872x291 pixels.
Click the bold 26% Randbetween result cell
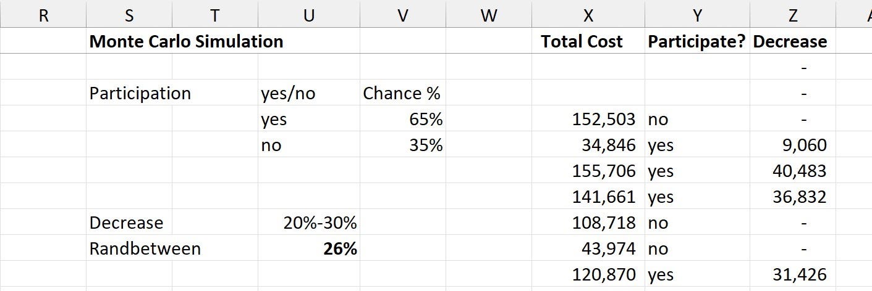(x=309, y=248)
